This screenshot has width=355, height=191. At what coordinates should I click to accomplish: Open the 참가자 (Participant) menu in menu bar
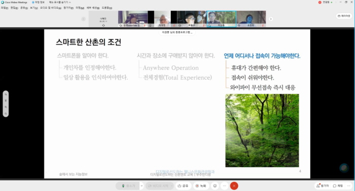pyautogui.click(x=68, y=8)
